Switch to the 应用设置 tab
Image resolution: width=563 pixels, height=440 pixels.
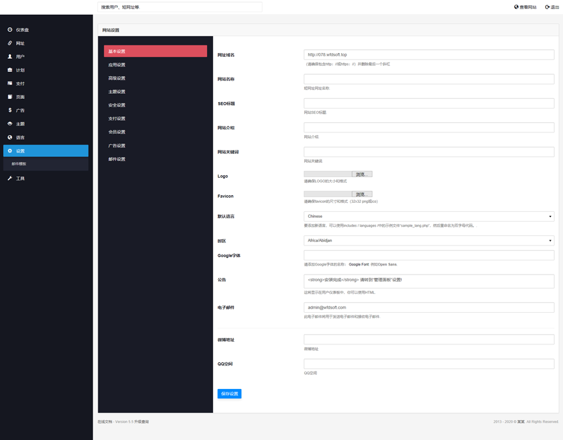coord(117,65)
